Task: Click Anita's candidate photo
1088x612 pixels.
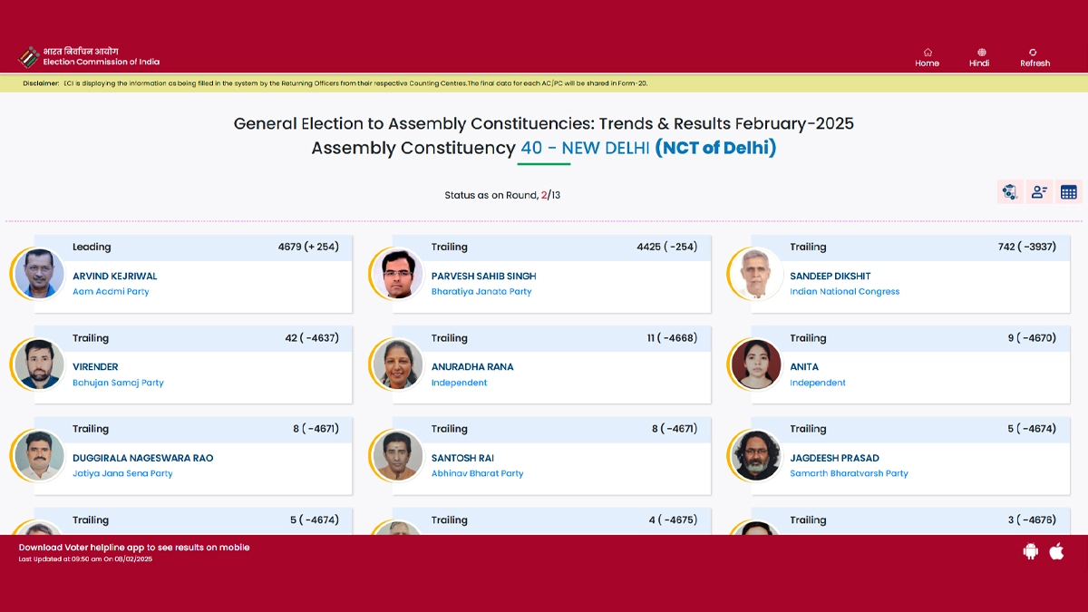Action: (756, 364)
